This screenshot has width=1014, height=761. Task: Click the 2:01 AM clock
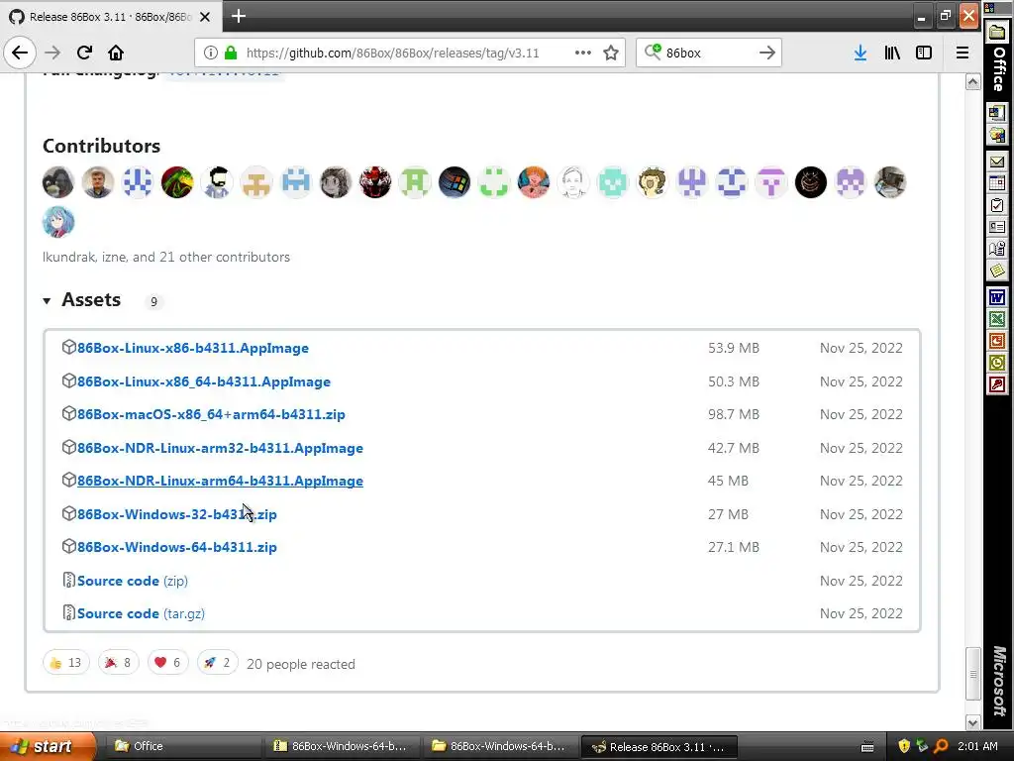(977, 746)
